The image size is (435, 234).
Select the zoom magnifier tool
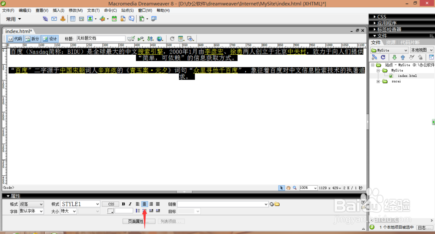pos(294,188)
